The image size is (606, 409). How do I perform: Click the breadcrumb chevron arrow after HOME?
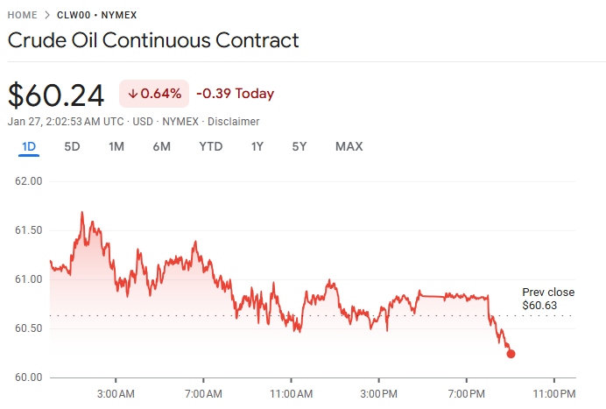click(47, 15)
